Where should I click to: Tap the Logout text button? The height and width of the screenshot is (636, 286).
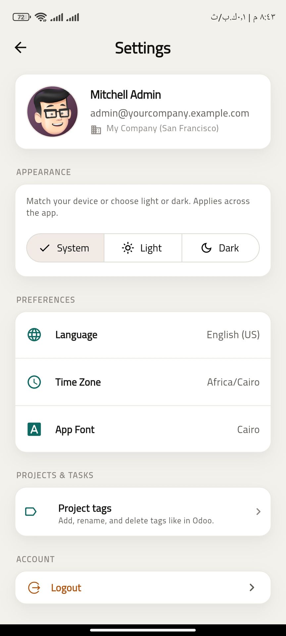(x=66, y=588)
